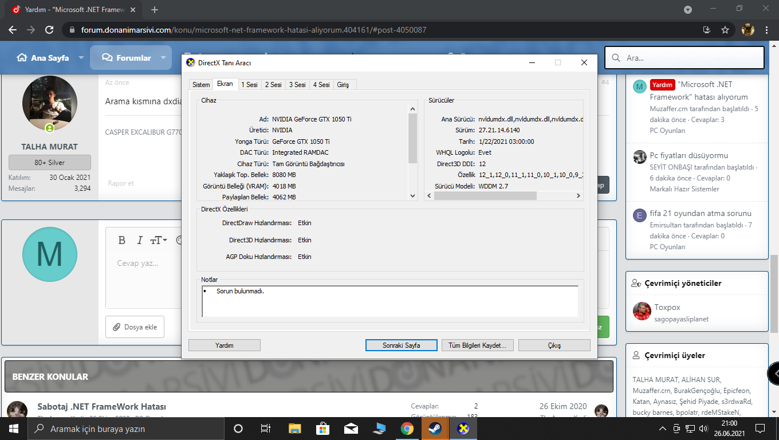Click the install app icon in address bar

707,30
